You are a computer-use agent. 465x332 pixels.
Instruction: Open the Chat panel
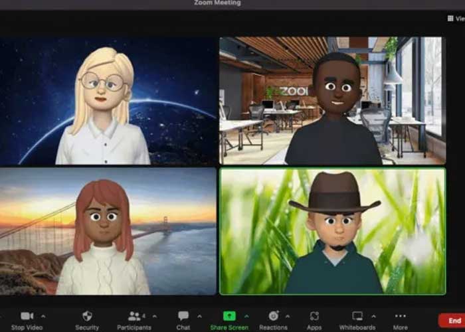(x=183, y=316)
